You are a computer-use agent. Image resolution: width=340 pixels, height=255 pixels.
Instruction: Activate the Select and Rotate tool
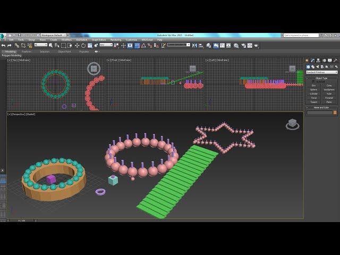pyautogui.click(x=83, y=46)
